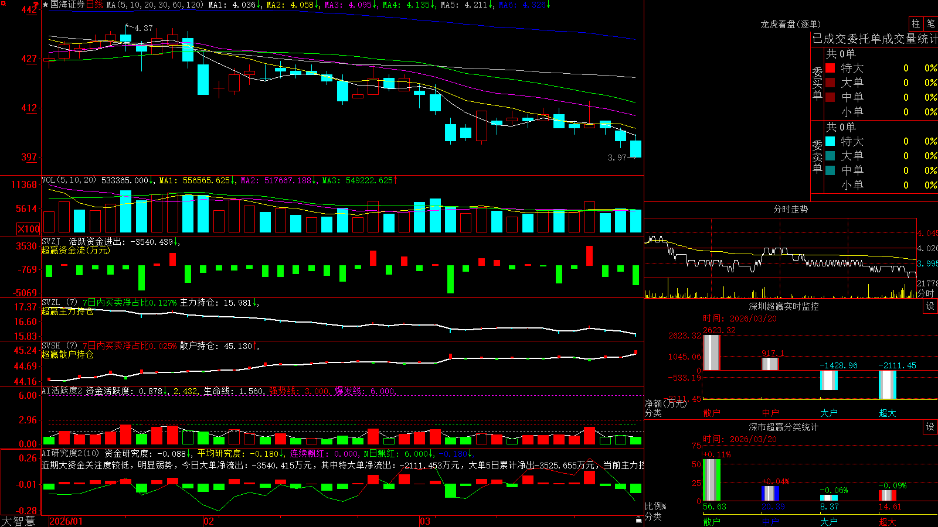
Task: Switch to 柱 bar view button
Action: pos(916,23)
